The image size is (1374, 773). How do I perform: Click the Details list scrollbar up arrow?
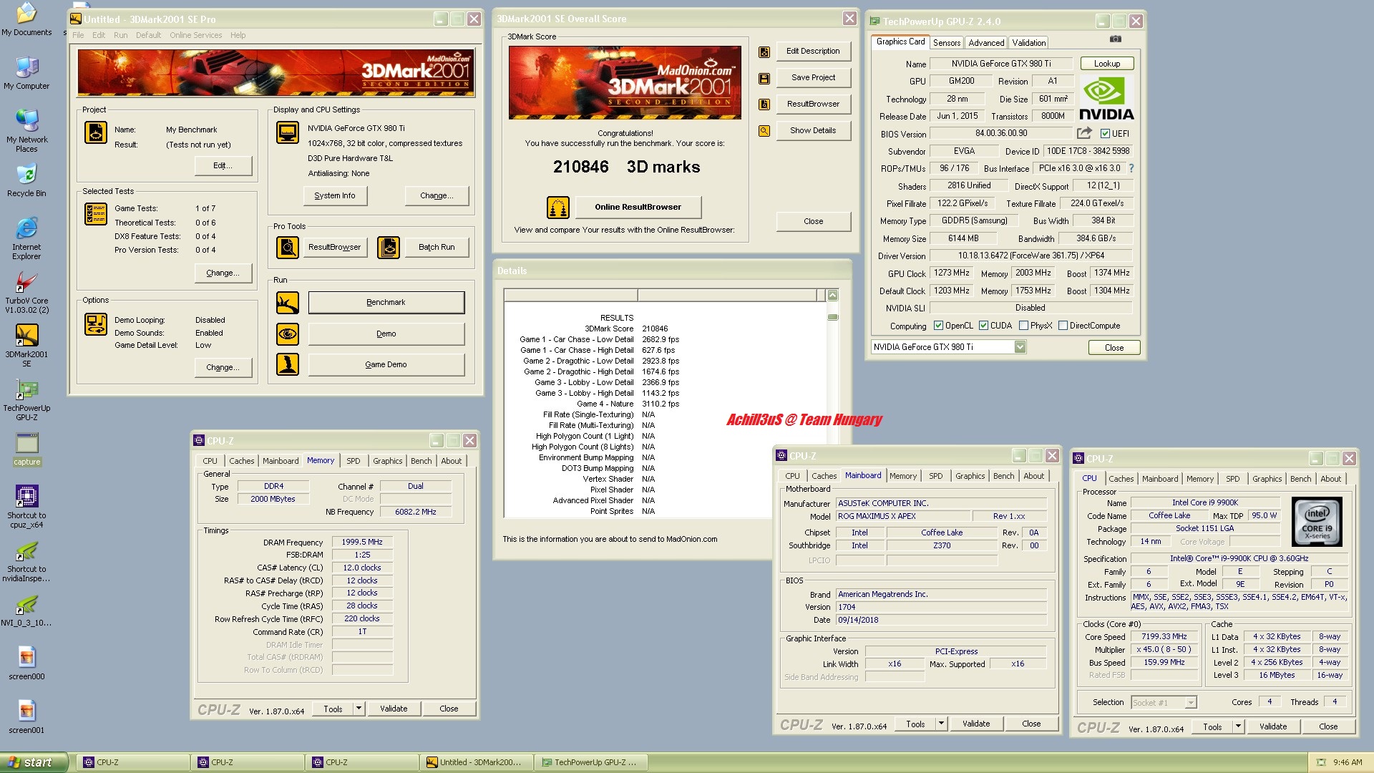click(x=832, y=296)
